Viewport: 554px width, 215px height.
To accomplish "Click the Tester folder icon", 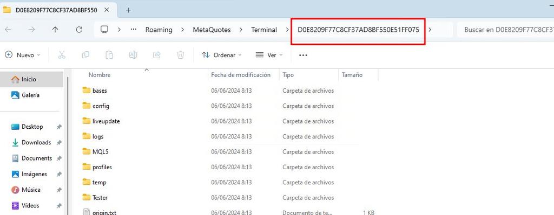I will [87, 197].
